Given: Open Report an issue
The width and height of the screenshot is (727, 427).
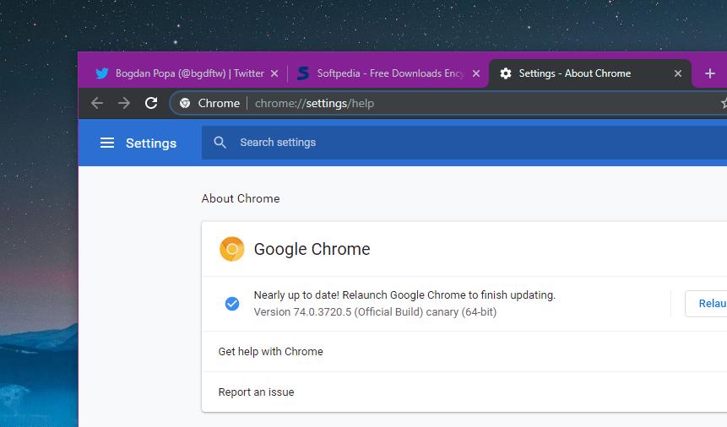Looking at the screenshot, I should coord(257,392).
